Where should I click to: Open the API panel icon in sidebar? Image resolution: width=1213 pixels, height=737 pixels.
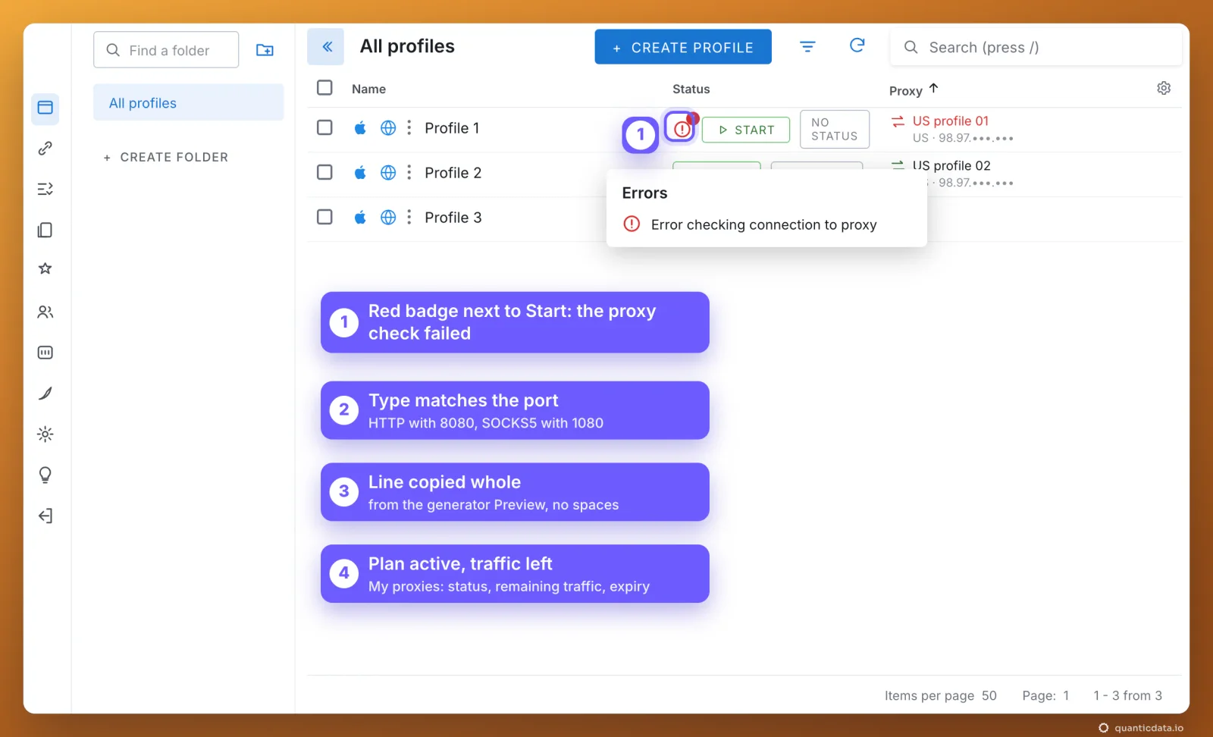pos(45,353)
